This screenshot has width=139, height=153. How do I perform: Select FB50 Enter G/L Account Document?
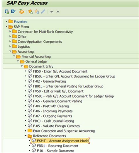pos(60,71)
